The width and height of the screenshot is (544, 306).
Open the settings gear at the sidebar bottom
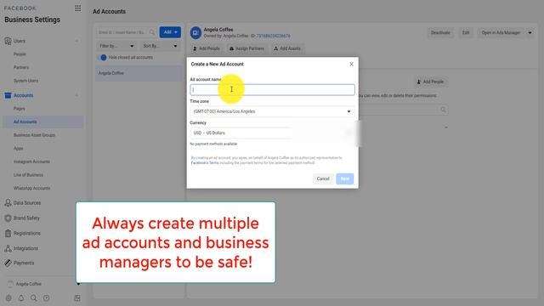(x=8, y=298)
